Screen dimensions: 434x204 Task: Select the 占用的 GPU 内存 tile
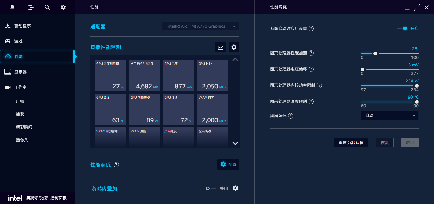(144, 76)
